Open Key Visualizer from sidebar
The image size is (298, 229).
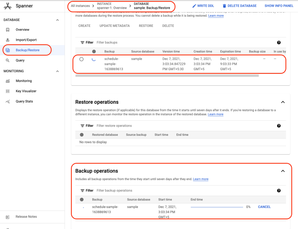[x=26, y=91]
